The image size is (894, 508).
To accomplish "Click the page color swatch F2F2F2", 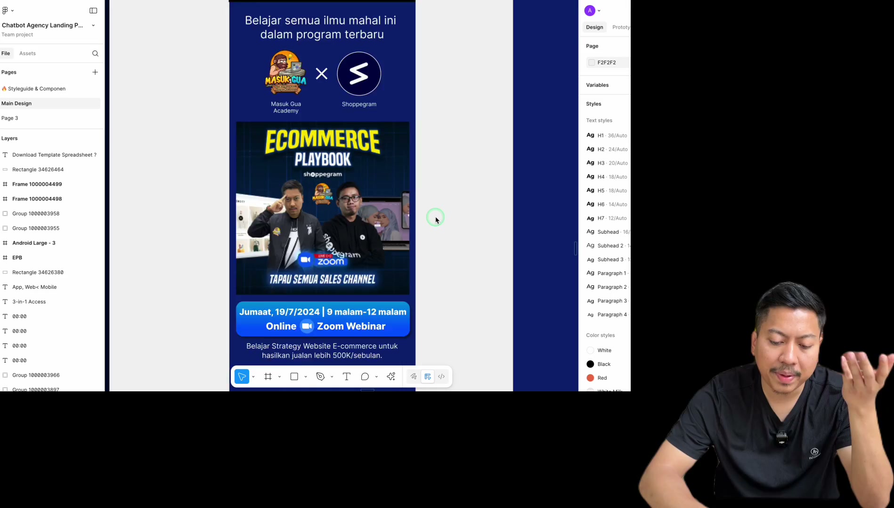I will point(592,63).
